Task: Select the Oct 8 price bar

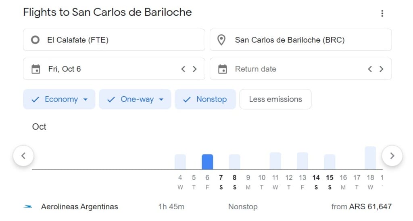Action: pos(234,162)
